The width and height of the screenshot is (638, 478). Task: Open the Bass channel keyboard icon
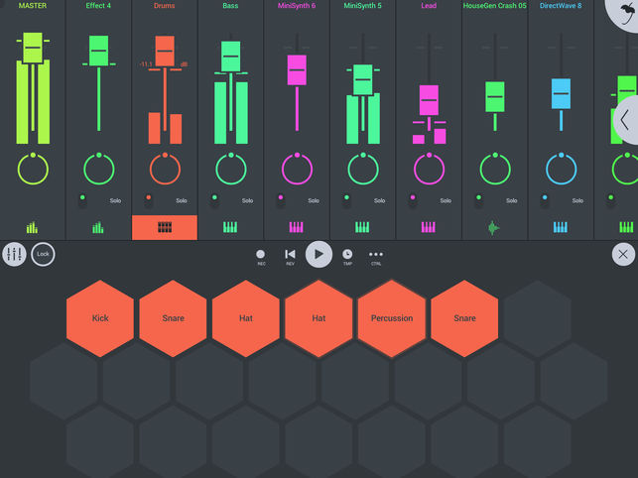pyautogui.click(x=230, y=227)
